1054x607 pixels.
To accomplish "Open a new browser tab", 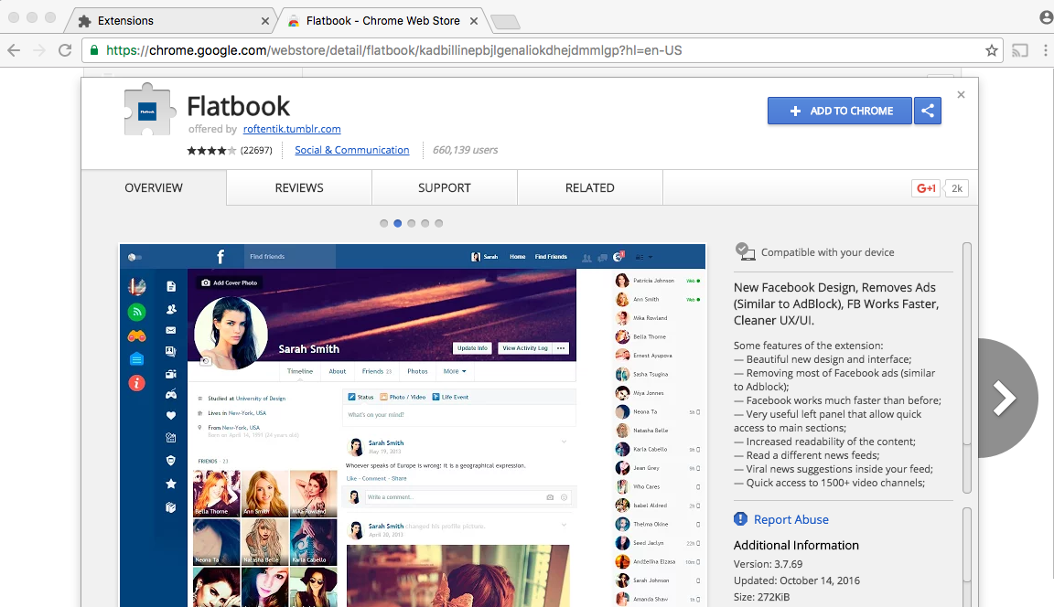I will pos(505,22).
